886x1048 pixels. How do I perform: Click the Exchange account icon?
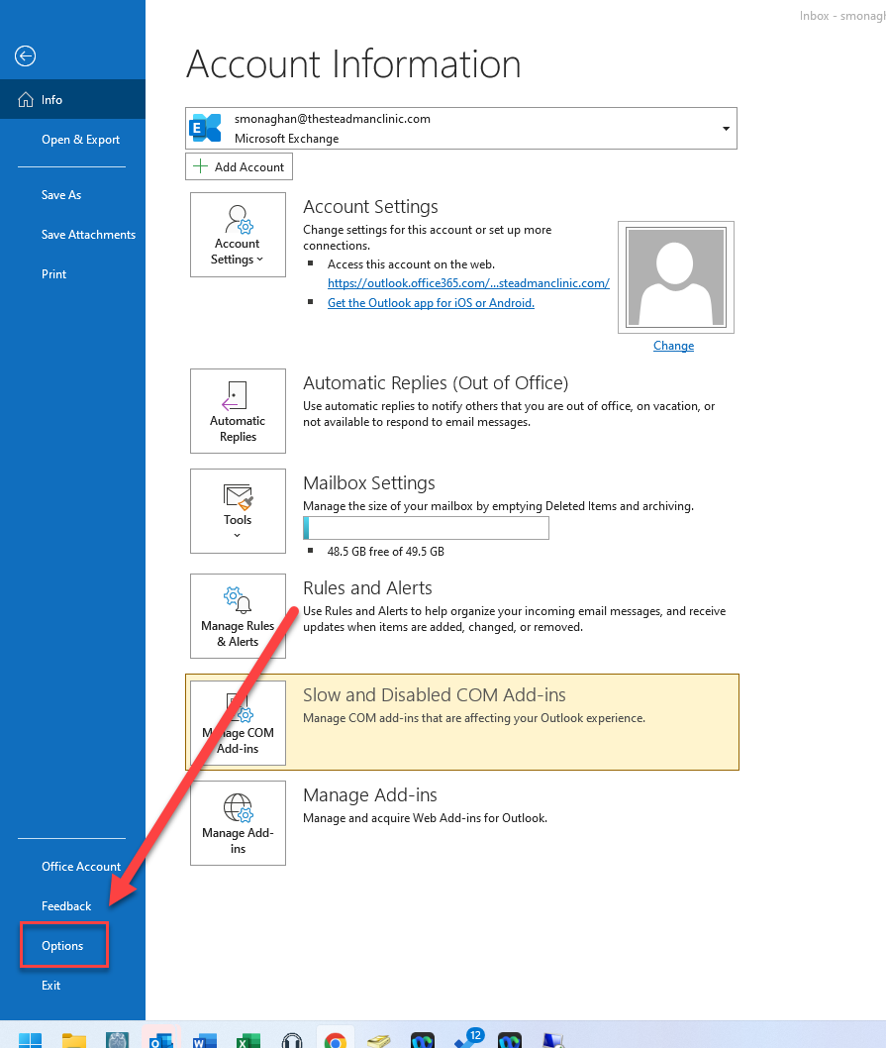pyautogui.click(x=206, y=128)
